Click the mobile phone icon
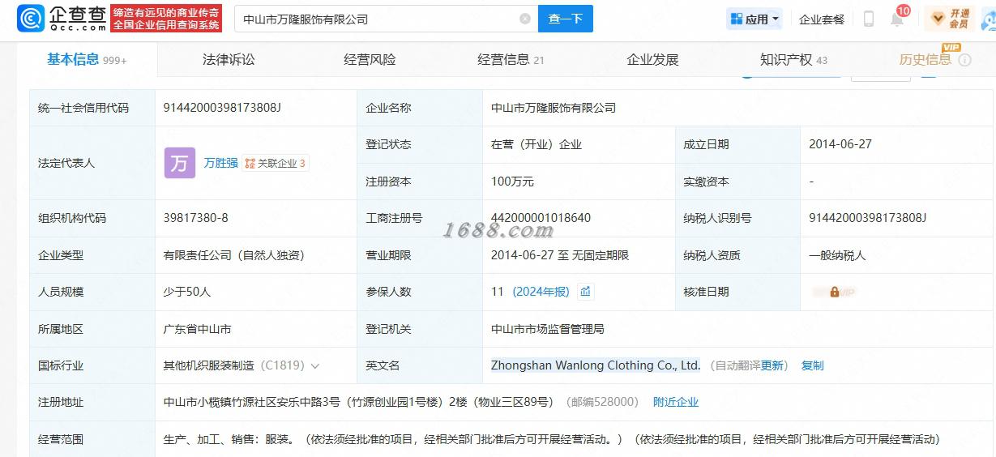This screenshot has width=996, height=457. coord(869,19)
